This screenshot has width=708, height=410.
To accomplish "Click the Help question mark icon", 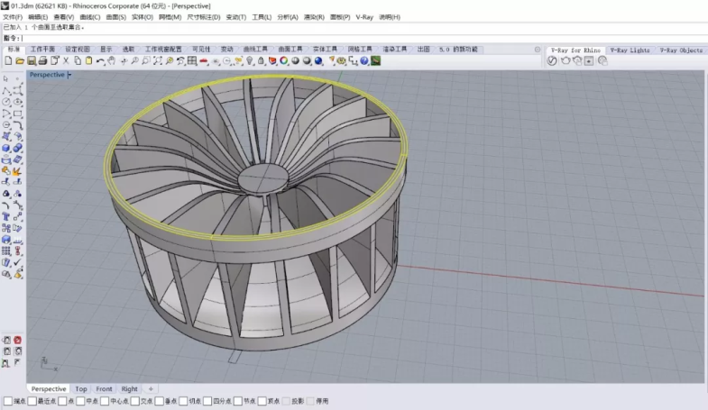I will 364,61.
